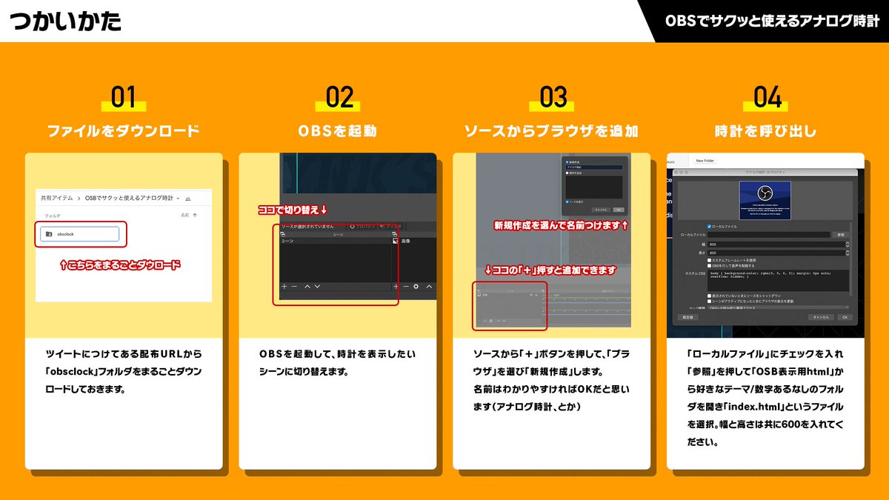Click the フィルタ button in the OBS toolbar

point(390,227)
